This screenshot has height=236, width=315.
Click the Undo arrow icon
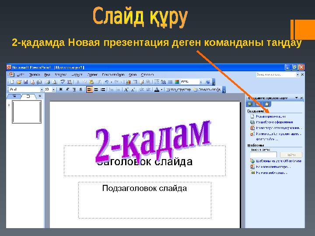click(x=106, y=82)
